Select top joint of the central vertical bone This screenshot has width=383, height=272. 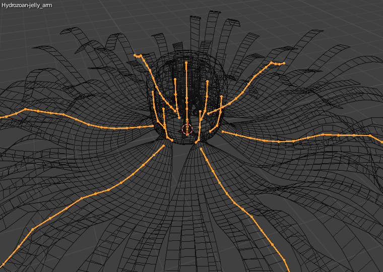pos(186,63)
